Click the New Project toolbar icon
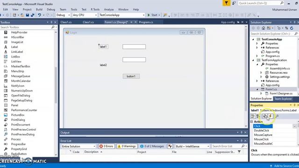Image resolution: width=299 pixels, height=168 pixels. click(x=14, y=15)
